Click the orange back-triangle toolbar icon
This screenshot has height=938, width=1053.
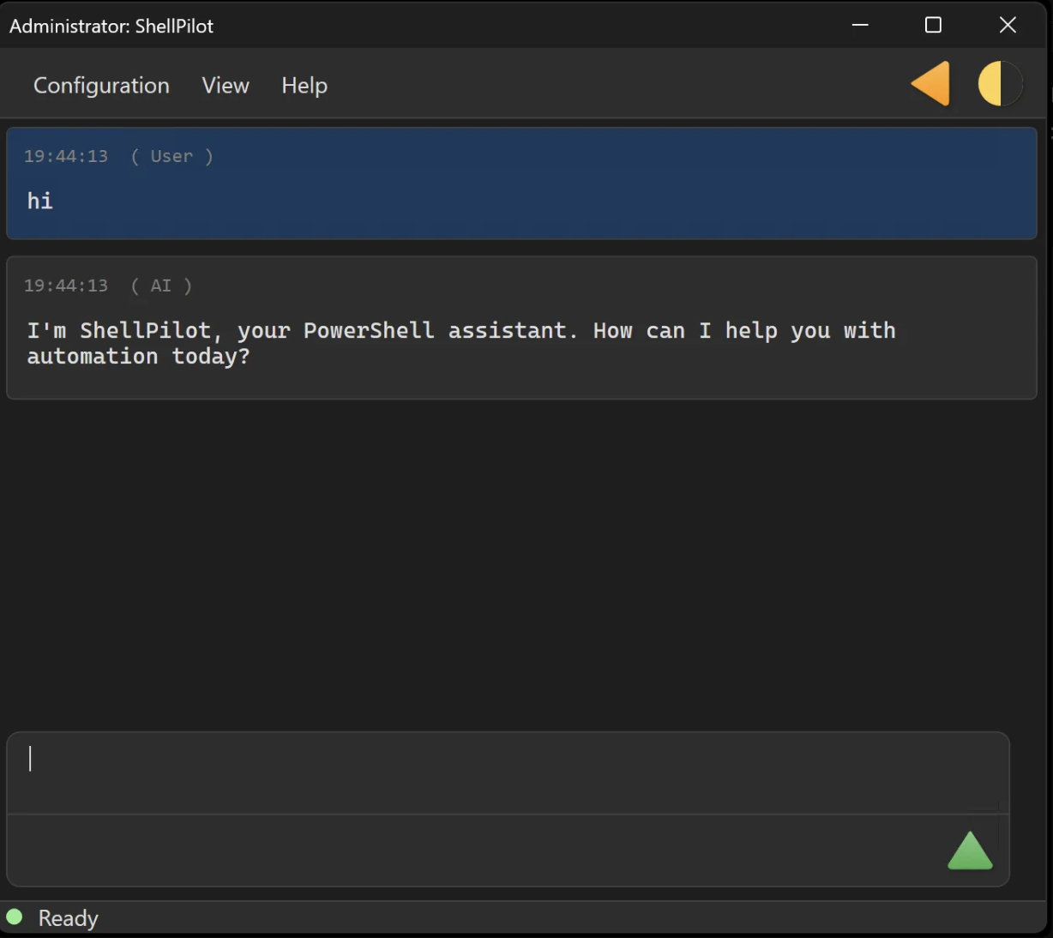pos(930,83)
